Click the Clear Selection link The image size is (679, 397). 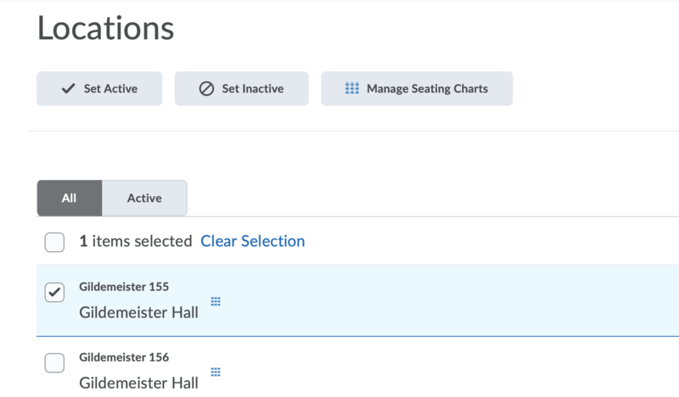[252, 241]
